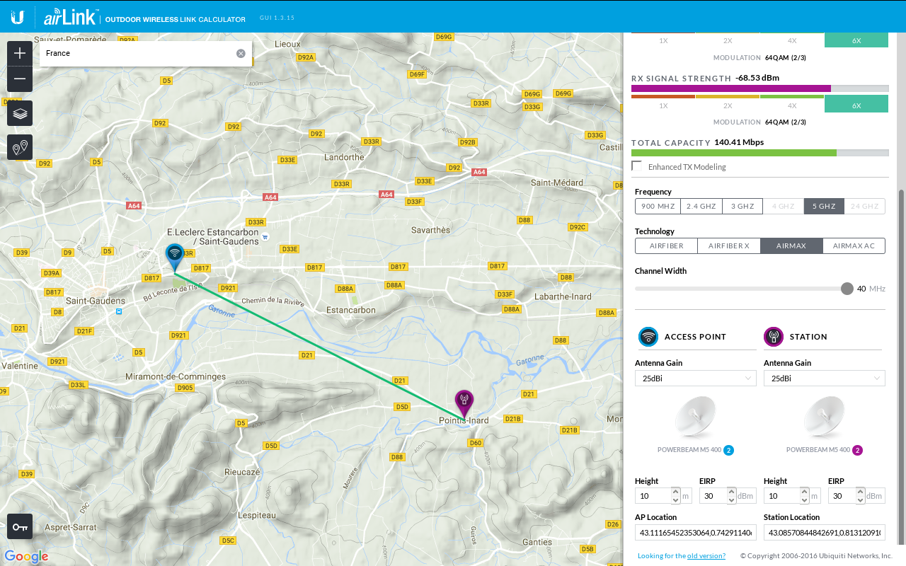This screenshot has width=906, height=566.
Task: Click the purple badge 2 under station
Action: click(857, 450)
